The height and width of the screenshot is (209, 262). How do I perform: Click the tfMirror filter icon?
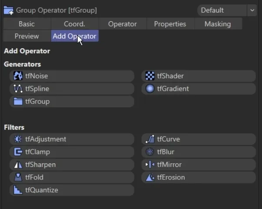[150, 165]
